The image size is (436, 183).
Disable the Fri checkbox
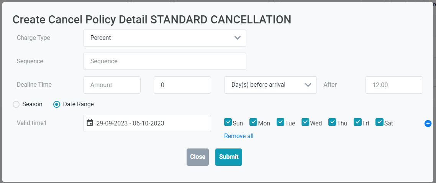click(x=357, y=122)
